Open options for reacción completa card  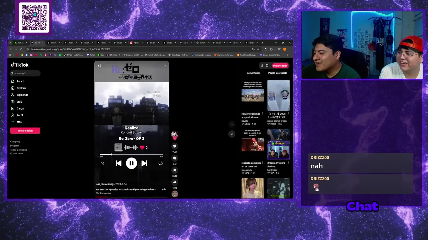tap(263, 163)
